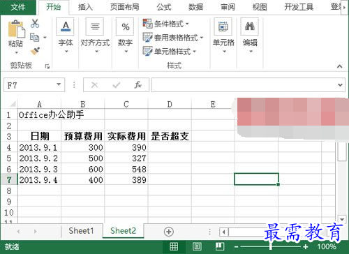This screenshot has height=254, width=349.
Task: Switch to the 公式 formulas tab
Action: point(164,7)
